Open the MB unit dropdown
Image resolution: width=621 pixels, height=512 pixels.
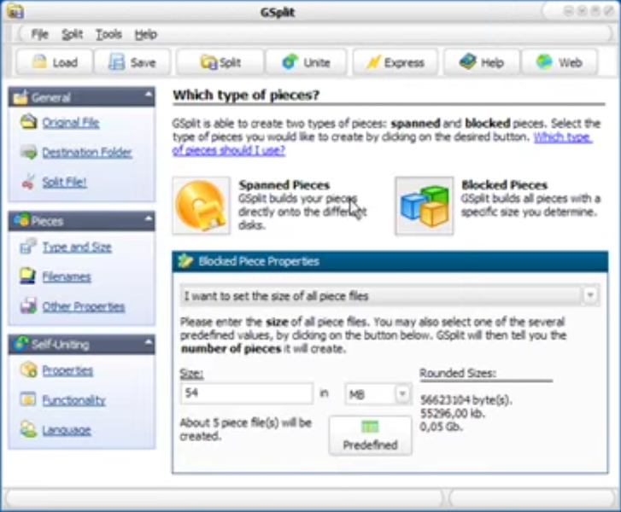click(402, 393)
